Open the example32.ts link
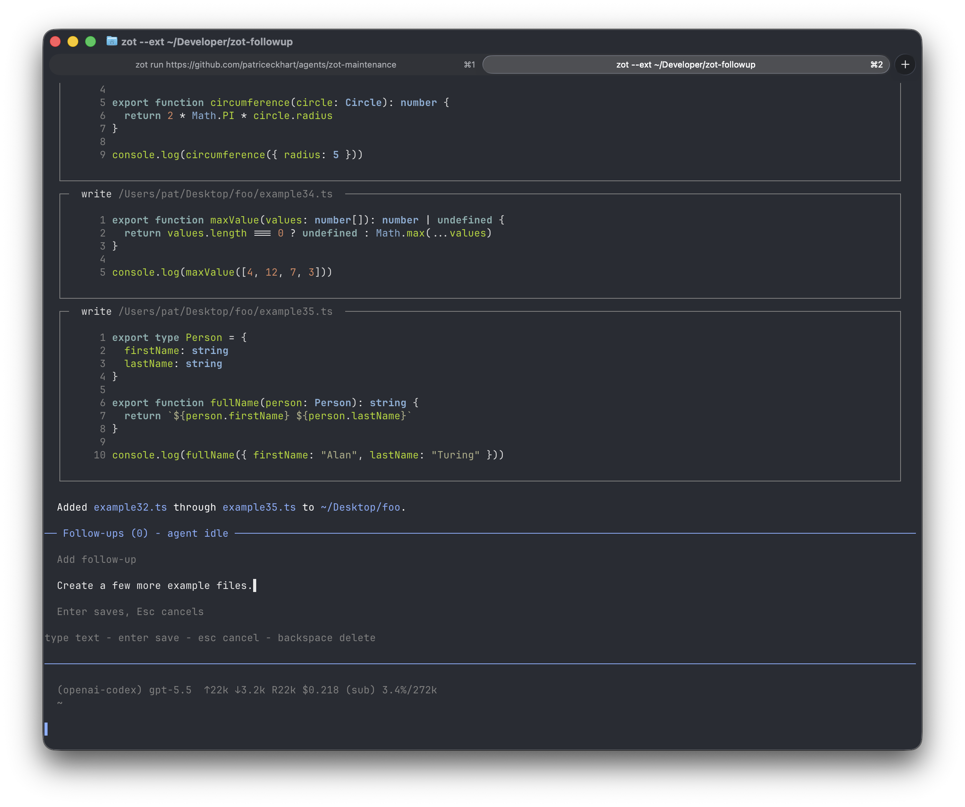 click(130, 507)
